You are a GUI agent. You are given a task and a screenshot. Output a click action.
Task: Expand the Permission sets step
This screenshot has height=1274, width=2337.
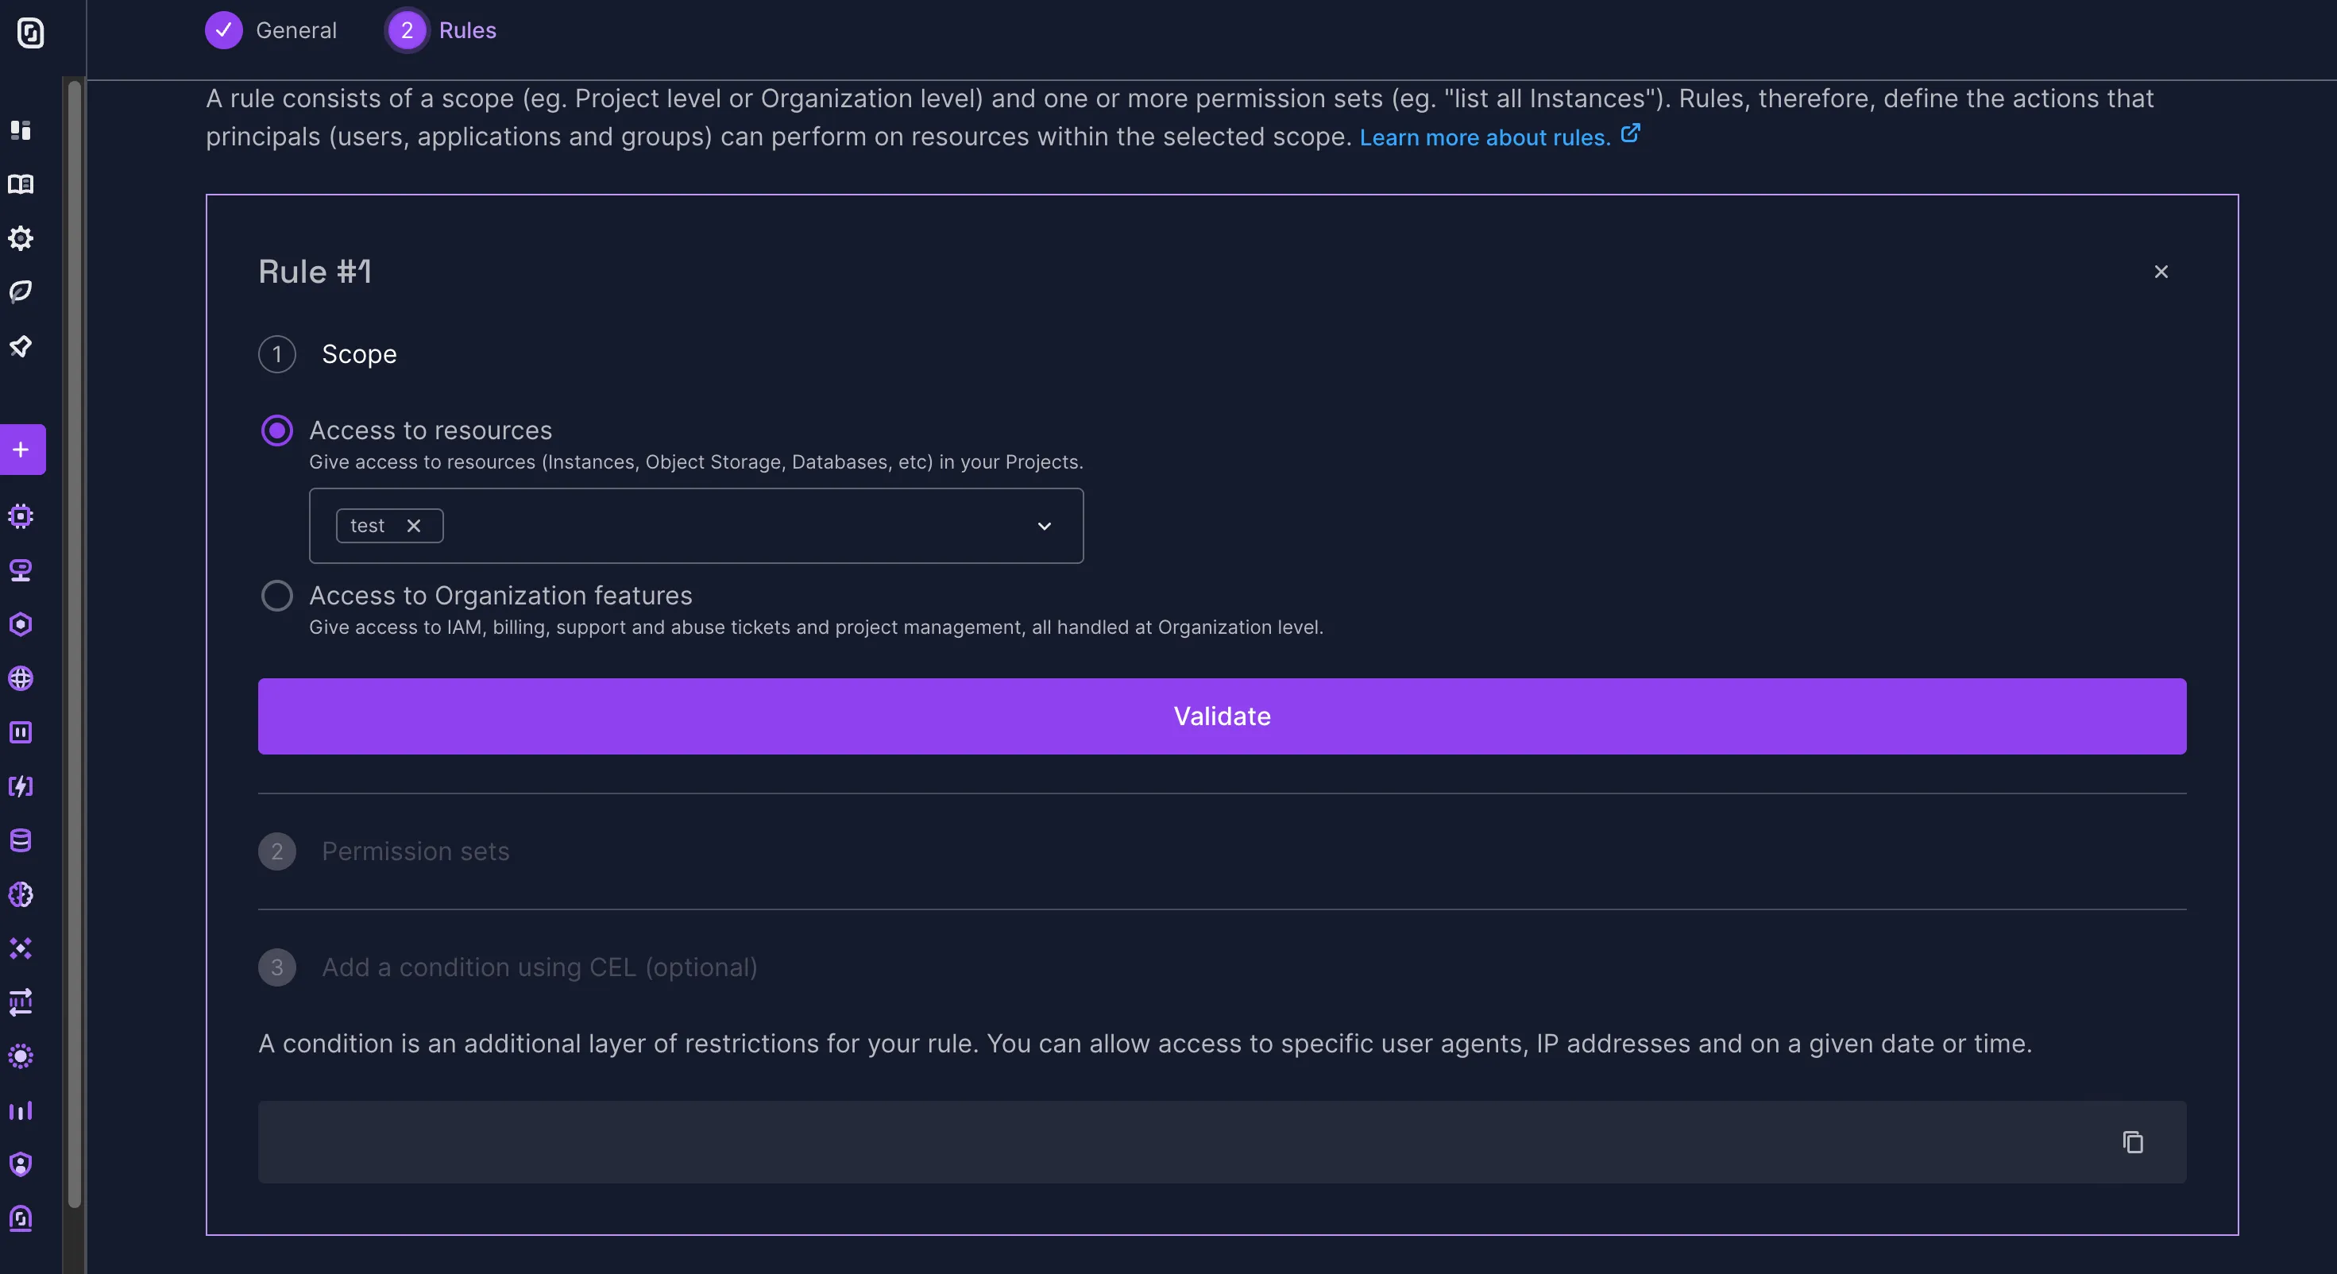(415, 851)
